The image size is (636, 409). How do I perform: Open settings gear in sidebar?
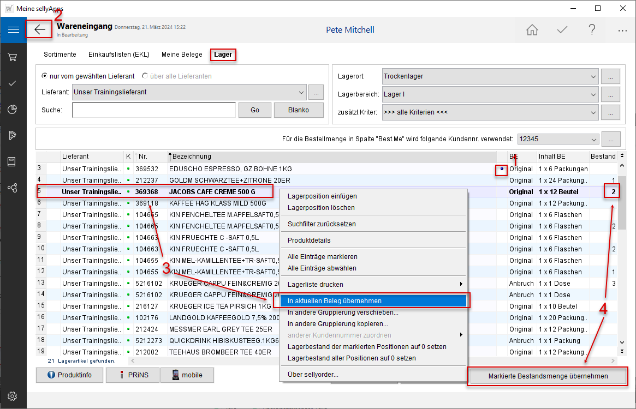click(13, 396)
